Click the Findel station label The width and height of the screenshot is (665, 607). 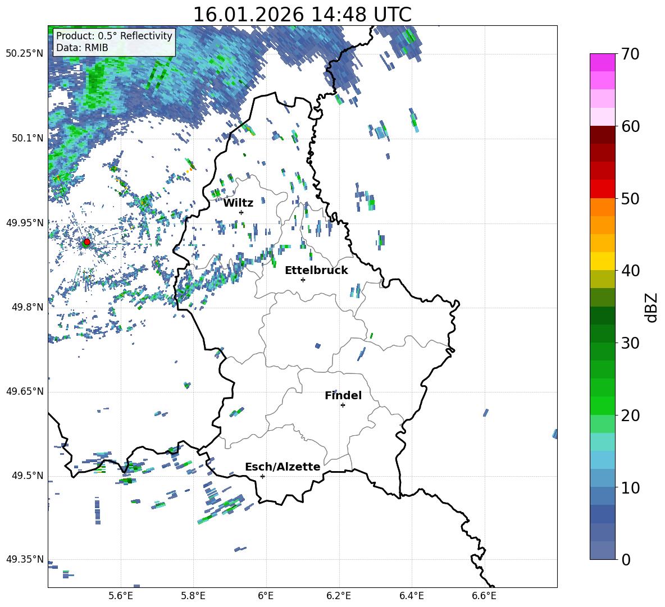pyautogui.click(x=343, y=395)
